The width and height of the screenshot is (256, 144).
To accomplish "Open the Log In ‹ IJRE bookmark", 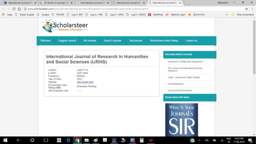I will coord(94,15).
